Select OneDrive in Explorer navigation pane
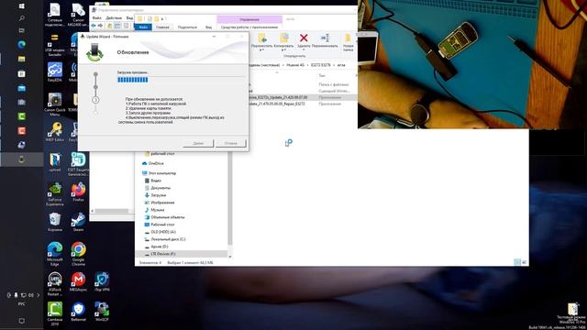 coord(153,163)
